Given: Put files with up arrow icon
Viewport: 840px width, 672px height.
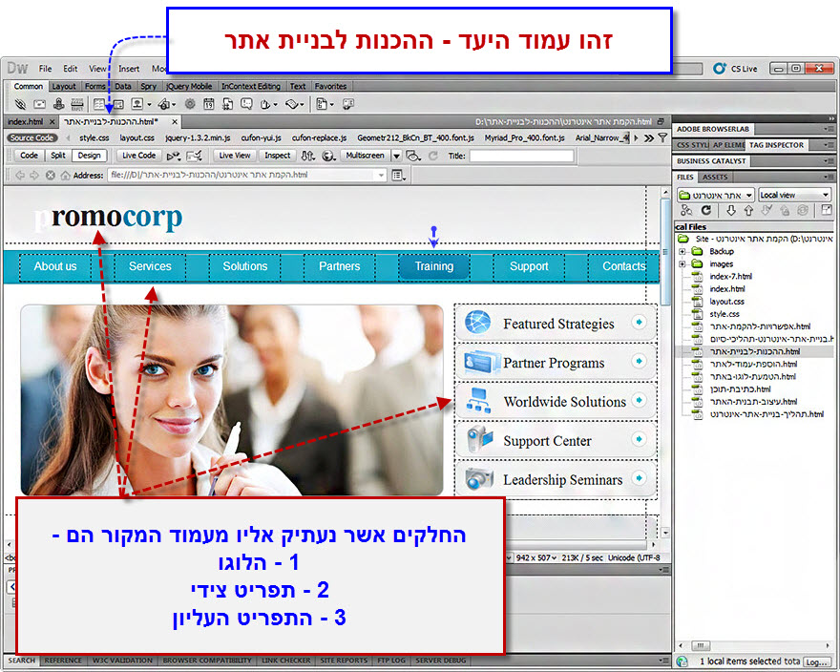Looking at the screenshot, I should point(748,211).
